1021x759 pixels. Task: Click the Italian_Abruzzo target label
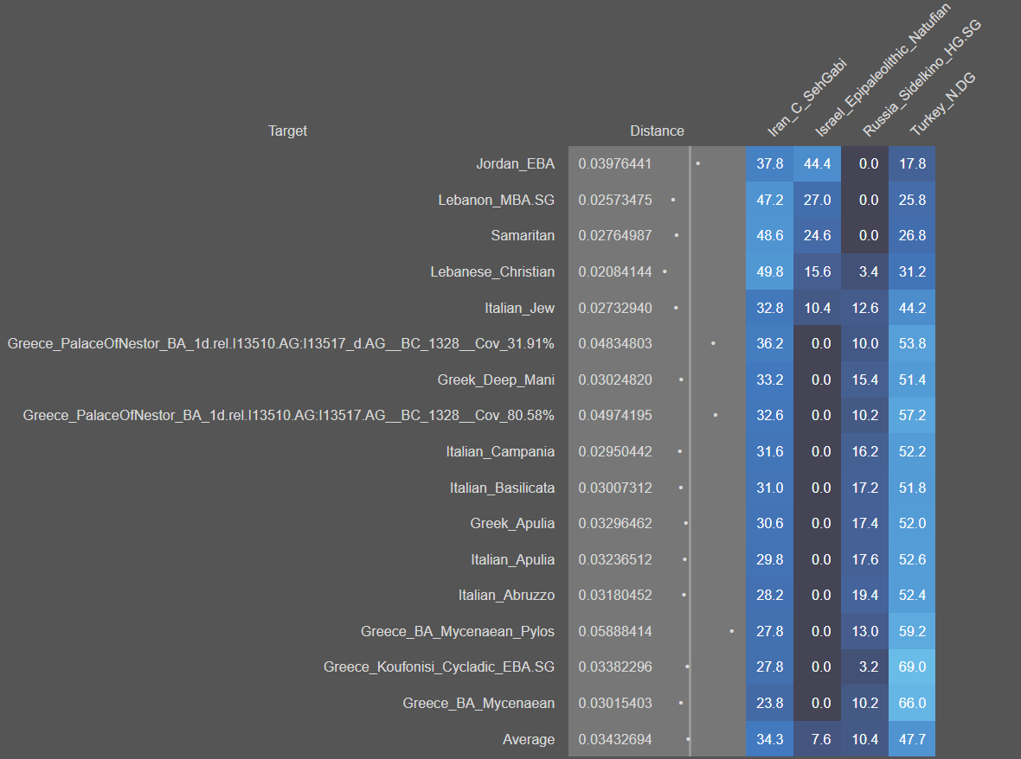(506, 595)
